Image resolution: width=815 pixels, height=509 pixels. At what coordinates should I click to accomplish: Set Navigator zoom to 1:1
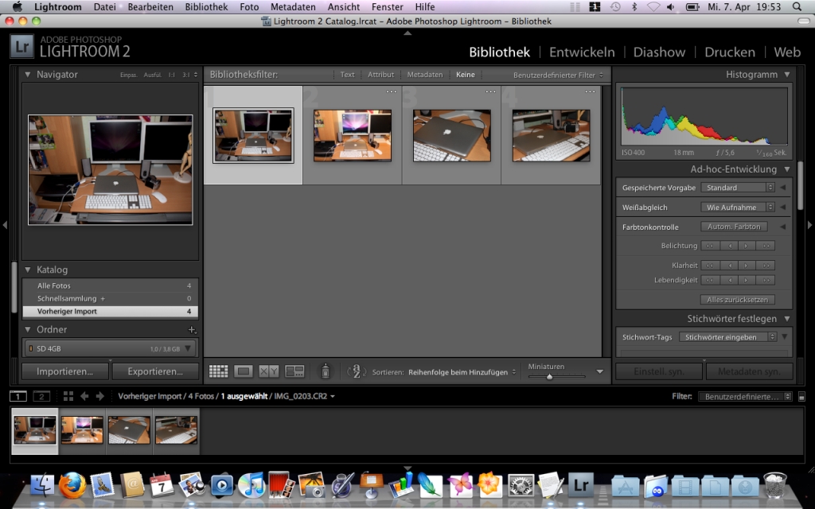(172, 75)
